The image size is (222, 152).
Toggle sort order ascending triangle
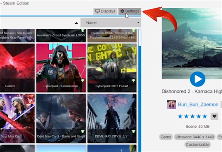76,23
